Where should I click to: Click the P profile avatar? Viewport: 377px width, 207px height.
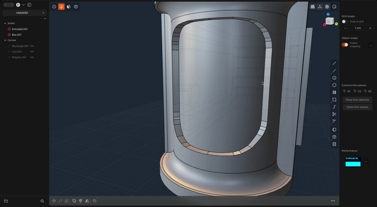point(18,5)
